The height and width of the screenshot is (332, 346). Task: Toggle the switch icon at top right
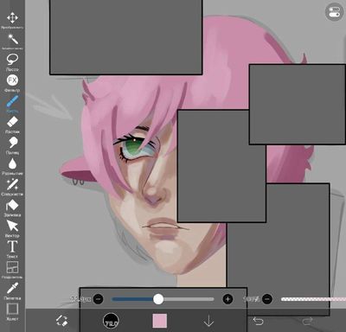point(334,12)
